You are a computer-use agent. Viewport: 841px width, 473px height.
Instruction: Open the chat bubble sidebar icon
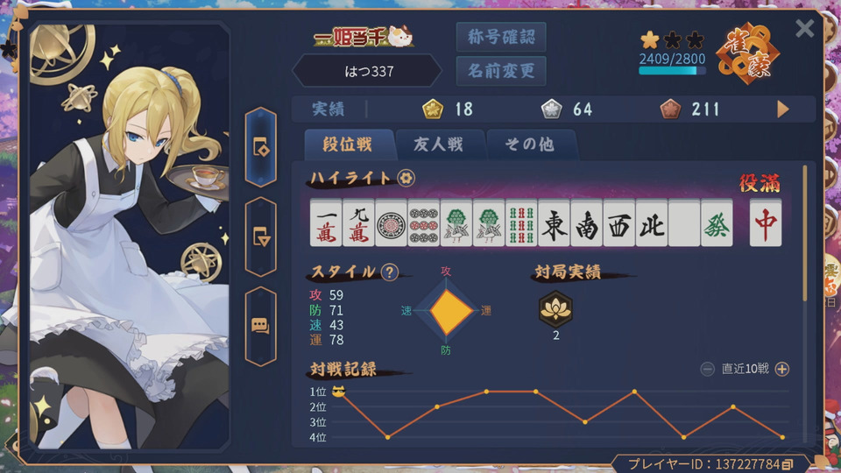(x=261, y=326)
